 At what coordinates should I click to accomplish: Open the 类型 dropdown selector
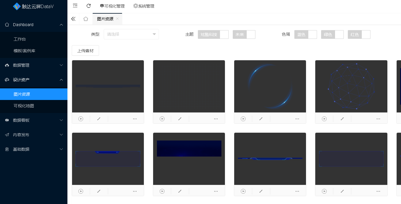point(131,34)
